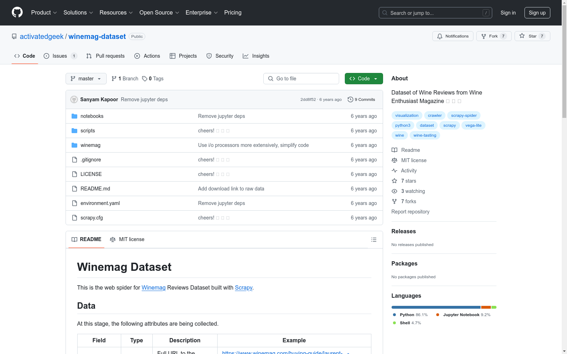Open the vega-lite topic tag
This screenshot has height=354, width=567.
click(473, 125)
